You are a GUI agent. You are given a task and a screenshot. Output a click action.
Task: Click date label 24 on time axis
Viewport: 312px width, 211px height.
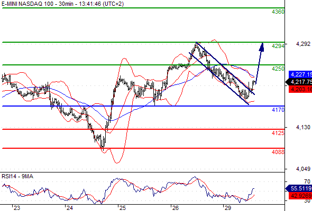coord(70,208)
